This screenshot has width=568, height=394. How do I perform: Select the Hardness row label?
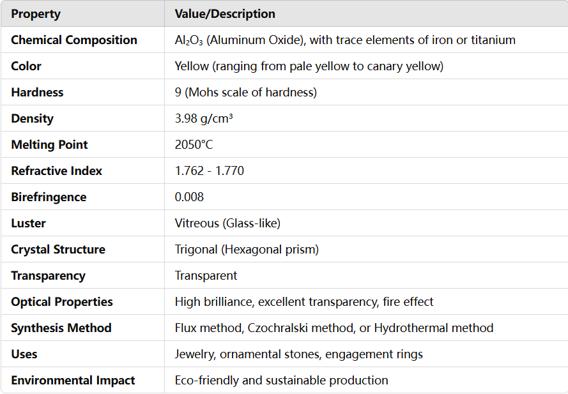click(37, 92)
